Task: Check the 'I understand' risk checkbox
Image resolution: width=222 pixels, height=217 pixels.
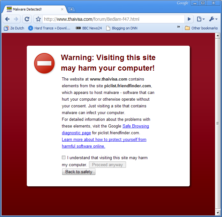Action: pos(64,158)
